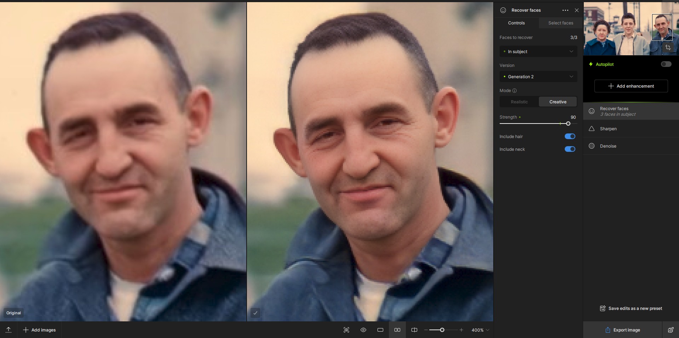Choose the Realistic mode option
Image resolution: width=679 pixels, height=338 pixels.
(x=519, y=102)
